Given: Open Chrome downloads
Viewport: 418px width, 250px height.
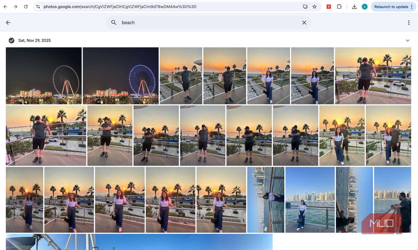Looking at the screenshot, I should tap(354, 7).
